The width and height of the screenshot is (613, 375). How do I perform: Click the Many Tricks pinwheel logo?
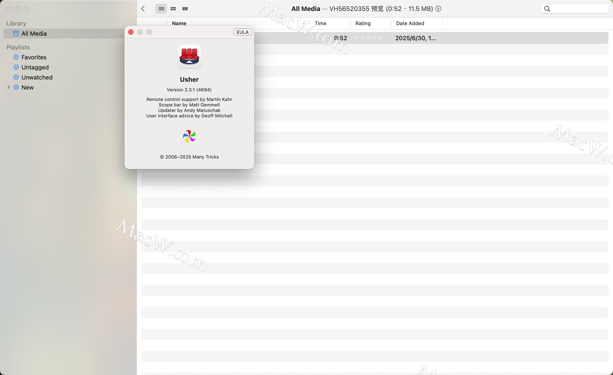pos(189,136)
